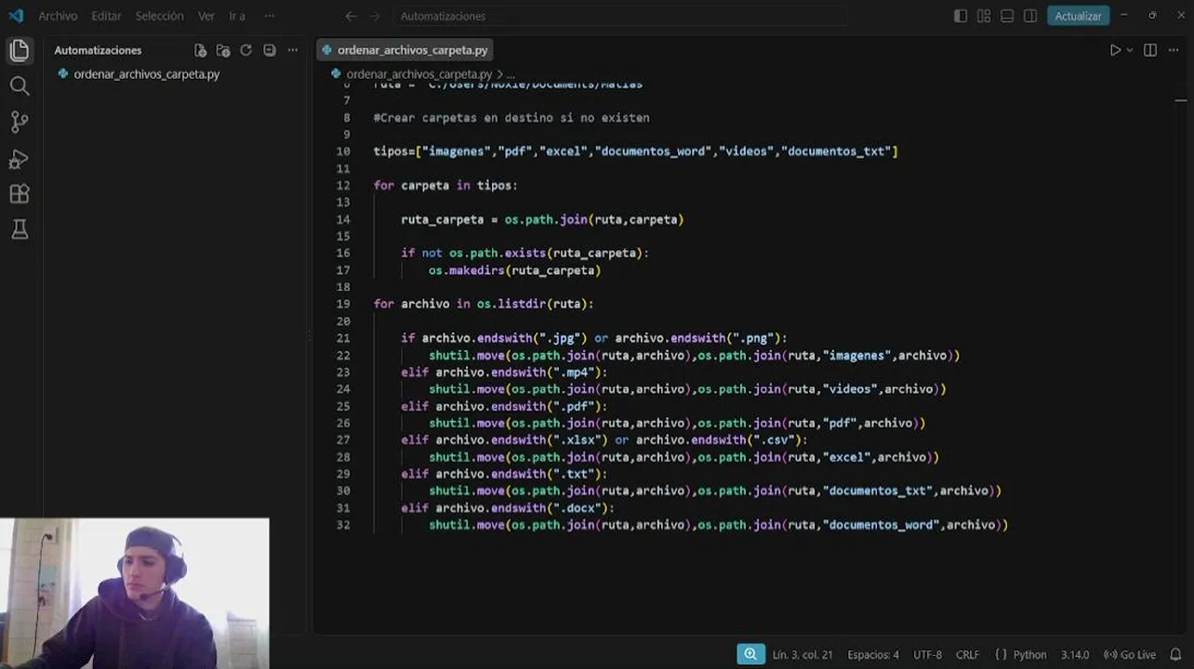Screen dimensions: 1194x669
Task: Click the '.mp4' elif line 23
Action: pyautogui.click(x=504, y=372)
